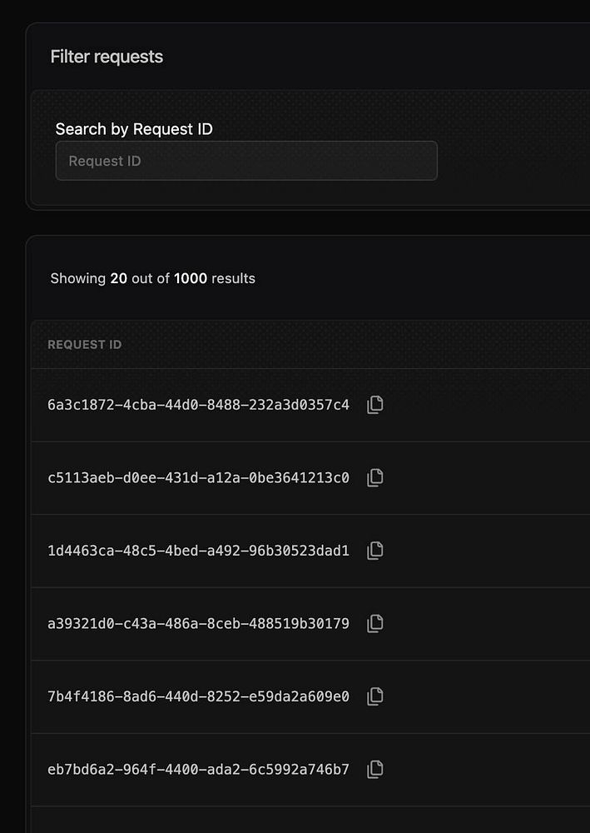The width and height of the screenshot is (590, 833).
Task: Copy request ID 6a3c1872-4cba-44d0-8488-232a3d0357c4
Action: pyautogui.click(x=375, y=405)
